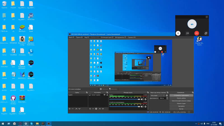Click the OBS preview canvas

click(x=131, y=63)
